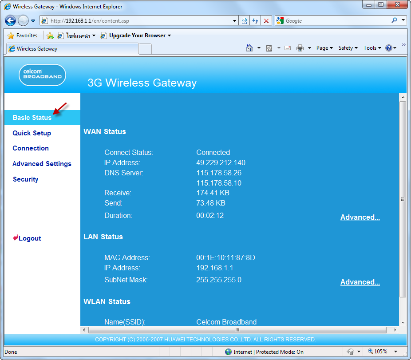This screenshot has width=411, height=360.
Task: Open Upgrade Your Browser favorites link
Action: 136,36
